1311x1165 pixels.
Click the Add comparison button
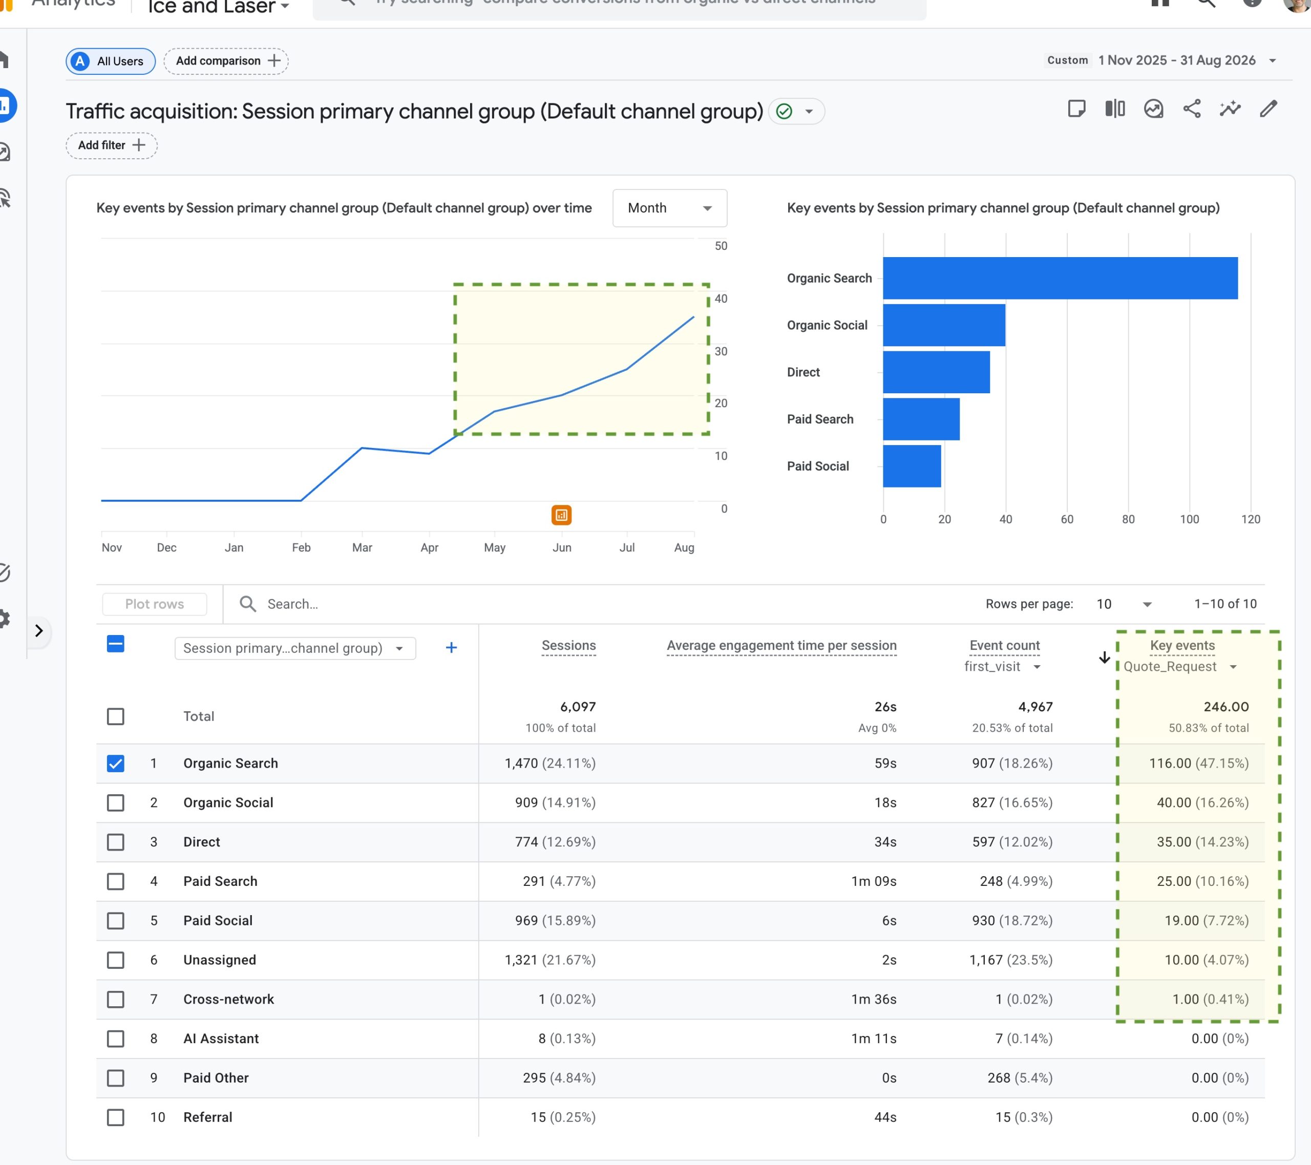click(226, 61)
